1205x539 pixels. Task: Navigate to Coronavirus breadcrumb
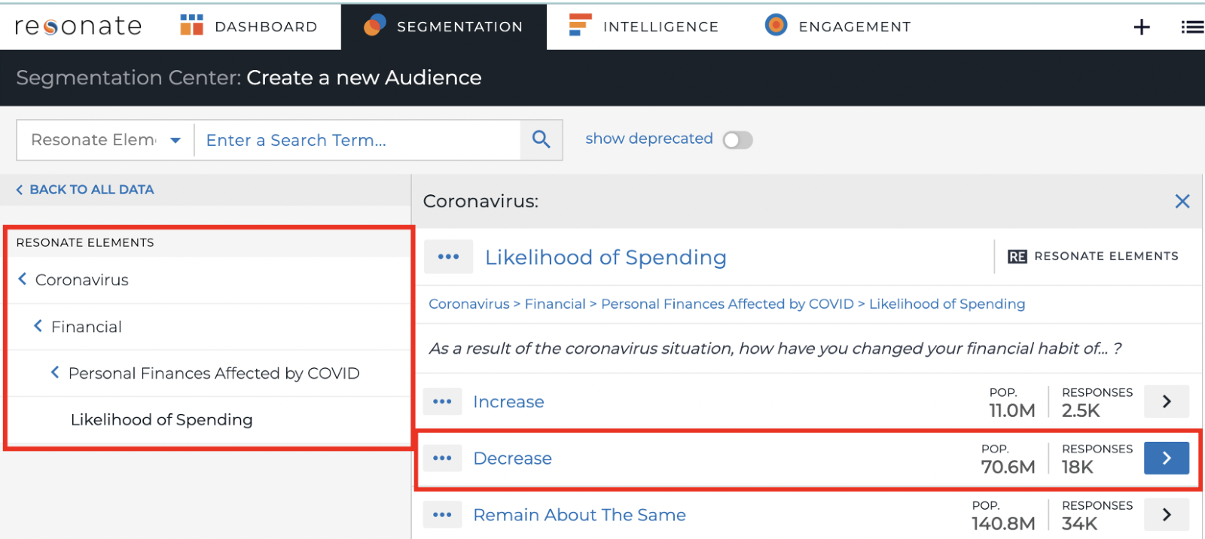click(x=469, y=304)
